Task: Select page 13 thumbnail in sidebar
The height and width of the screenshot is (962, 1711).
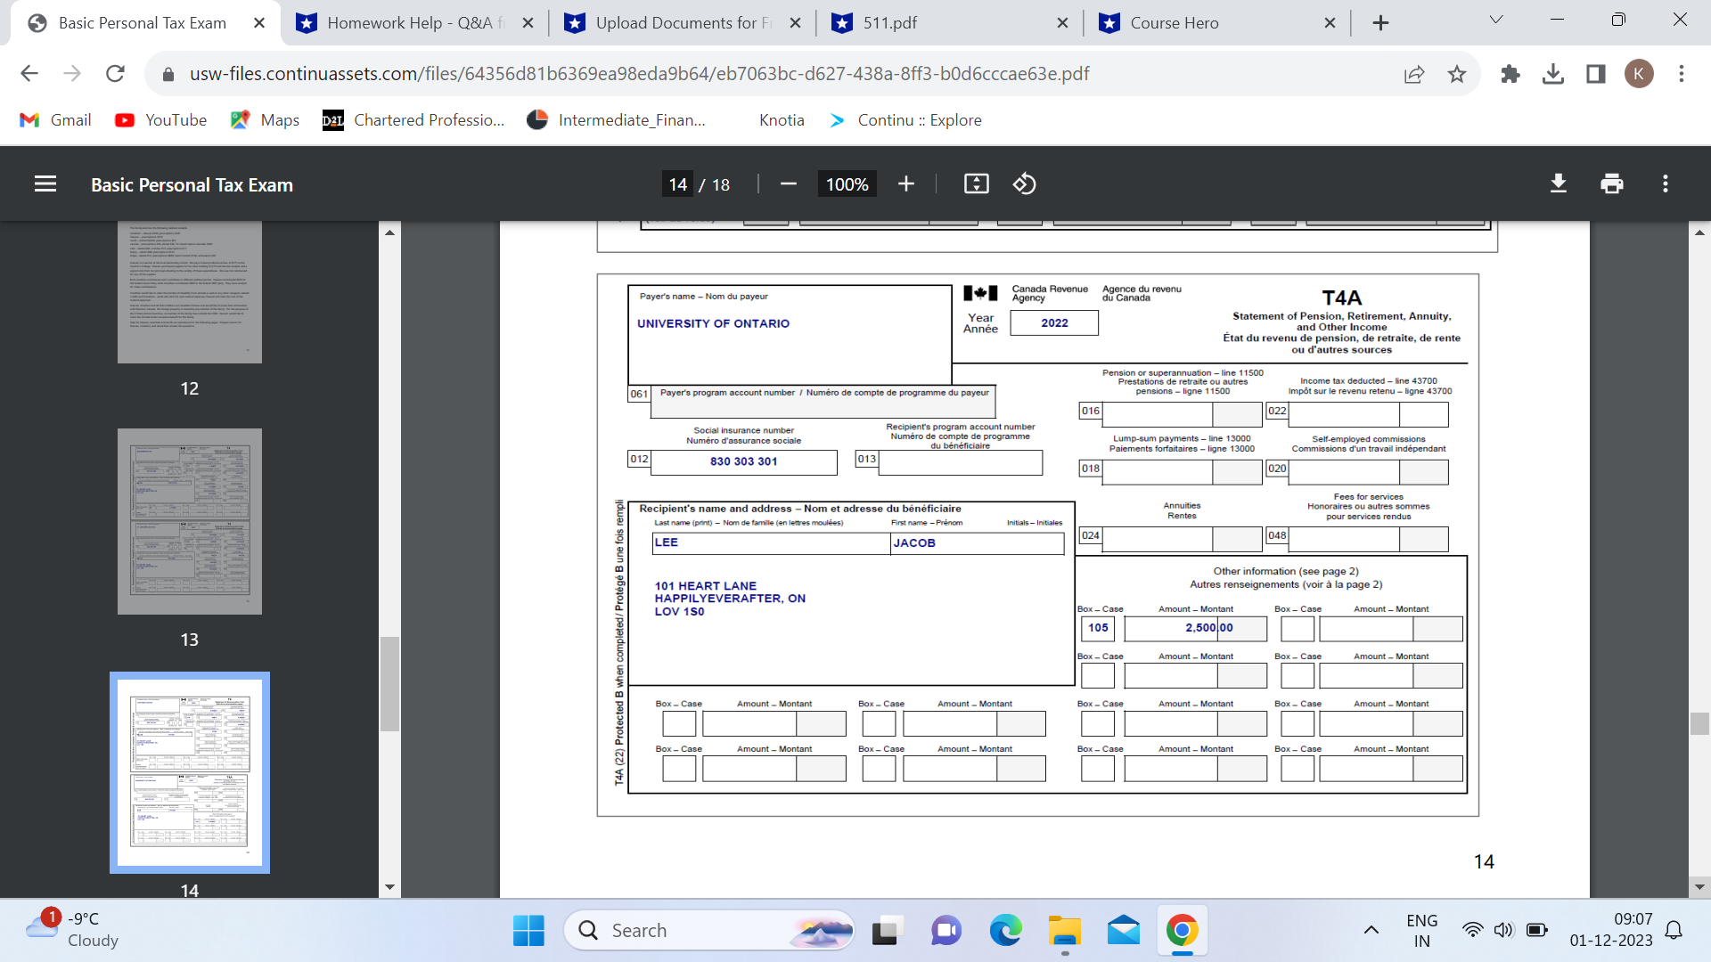Action: point(189,522)
